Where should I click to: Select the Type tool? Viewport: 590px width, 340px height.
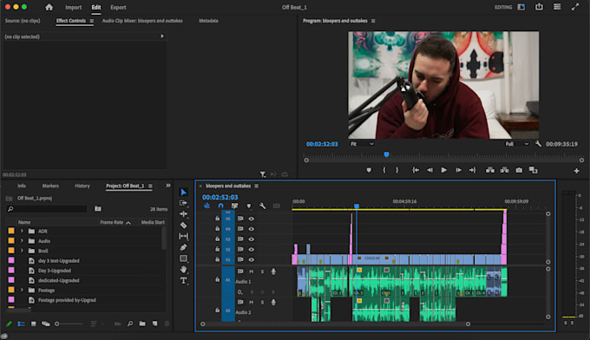(184, 280)
